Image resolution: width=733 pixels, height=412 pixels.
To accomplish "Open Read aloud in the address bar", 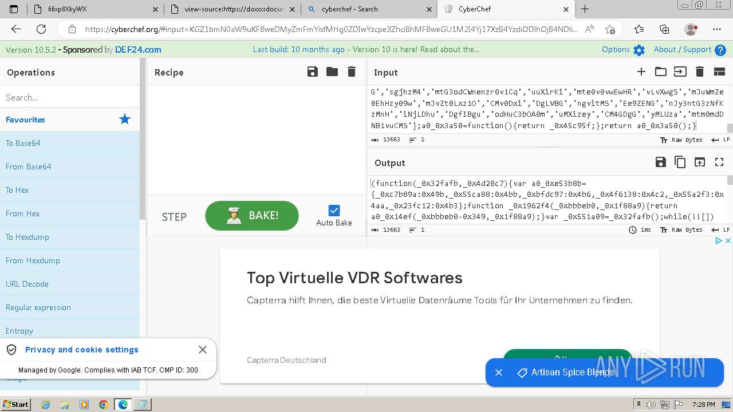I will (x=589, y=29).
